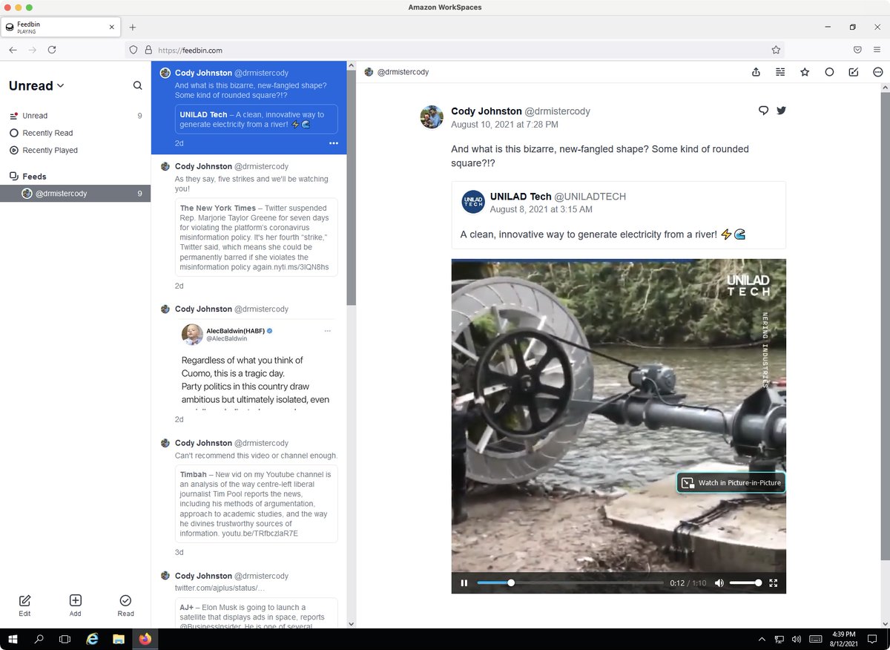890x650 pixels.
Task: Star the current article
Action: (x=805, y=72)
